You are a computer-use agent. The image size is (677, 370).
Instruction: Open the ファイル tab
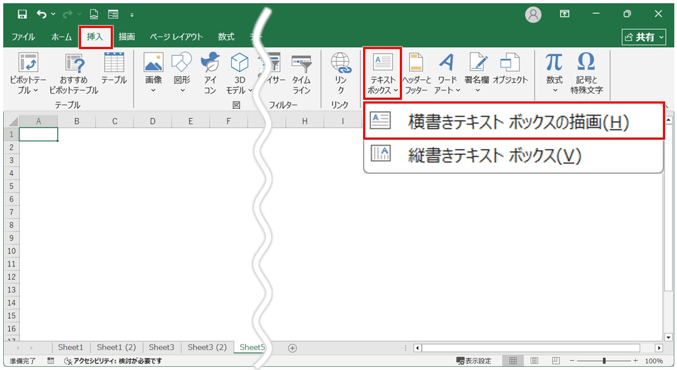point(23,37)
